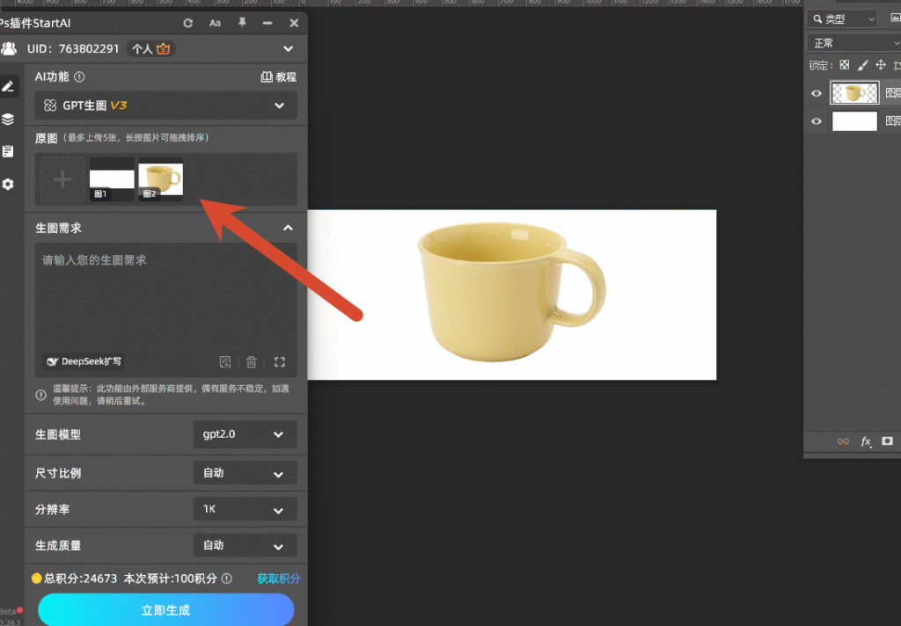Open the 教程 tutorial link
Viewport: 901px width, 626px height.
tap(279, 77)
